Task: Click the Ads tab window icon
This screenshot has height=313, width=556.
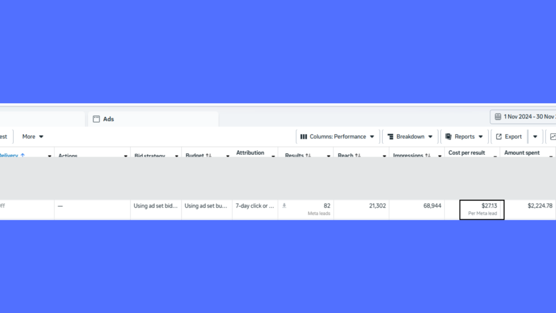Action: [96, 119]
